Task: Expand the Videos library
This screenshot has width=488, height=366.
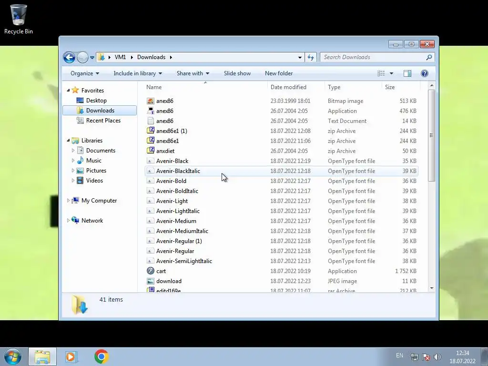Action: click(x=73, y=181)
